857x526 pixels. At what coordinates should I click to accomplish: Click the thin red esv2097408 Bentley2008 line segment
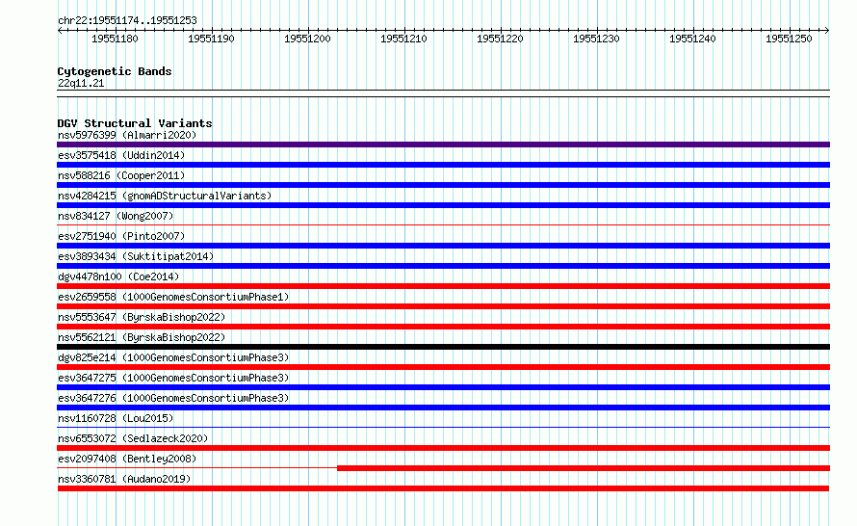[197, 467]
